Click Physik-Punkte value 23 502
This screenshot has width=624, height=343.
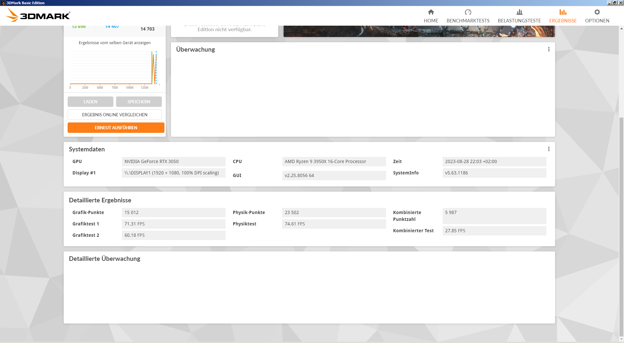click(x=334, y=212)
